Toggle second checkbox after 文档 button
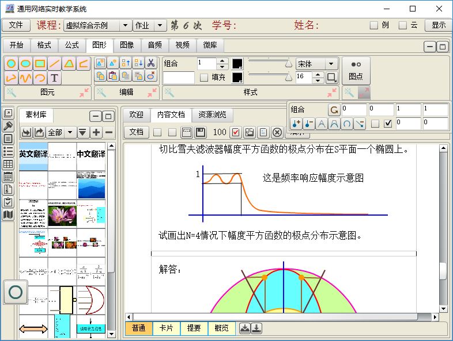The image size is (453, 341). (172, 132)
